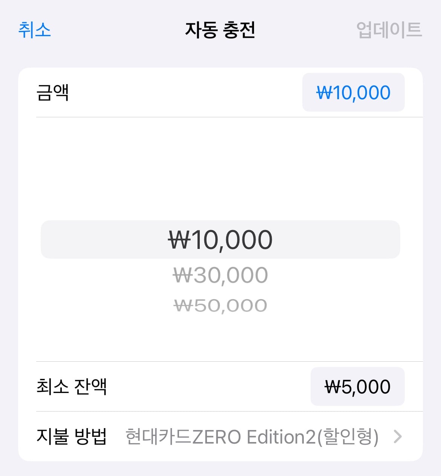This screenshot has width=441, height=476.
Task: Tap empty picker space above ₩10,000 row
Action: 220,170
